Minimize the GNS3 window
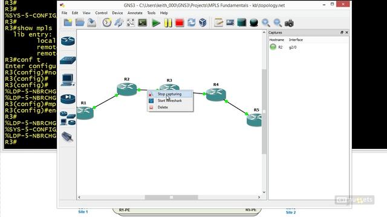This screenshot has height=217, width=387. [324, 4]
